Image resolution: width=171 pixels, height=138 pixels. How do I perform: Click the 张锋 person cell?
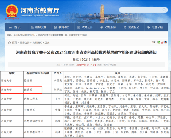pyautogui.click(x=58, y=110)
